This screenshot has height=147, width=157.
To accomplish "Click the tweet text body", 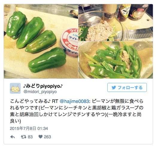I will (x=77, y=111).
